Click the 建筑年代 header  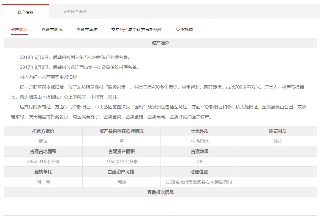(43, 172)
